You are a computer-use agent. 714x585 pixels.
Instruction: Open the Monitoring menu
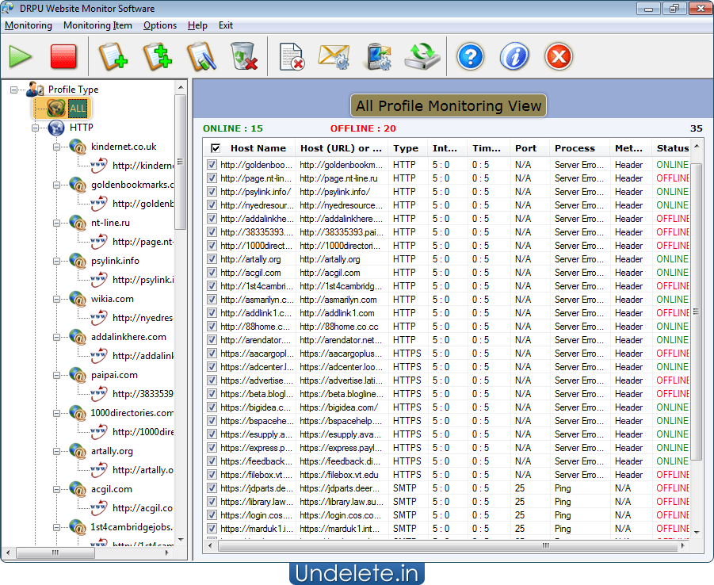coord(29,25)
